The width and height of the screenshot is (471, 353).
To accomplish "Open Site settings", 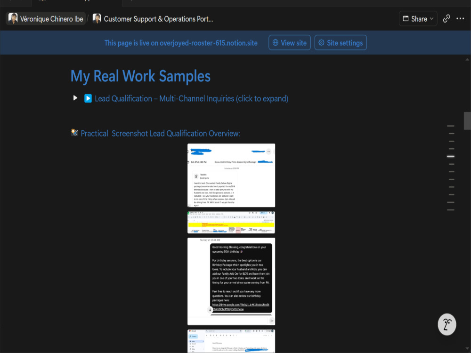I will tap(341, 43).
